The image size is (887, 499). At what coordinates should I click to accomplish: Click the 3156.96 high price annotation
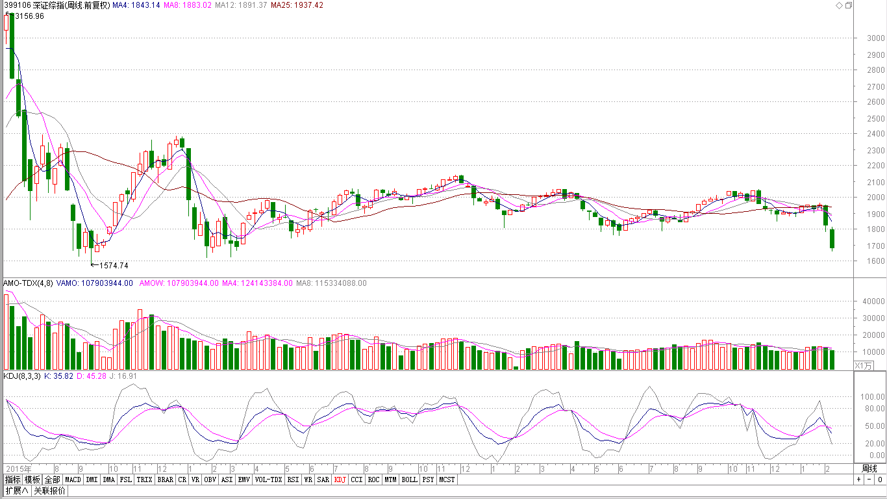[x=29, y=16]
